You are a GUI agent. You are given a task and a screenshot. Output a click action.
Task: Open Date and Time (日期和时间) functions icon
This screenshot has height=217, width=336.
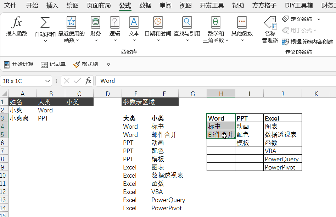[x=158, y=23]
